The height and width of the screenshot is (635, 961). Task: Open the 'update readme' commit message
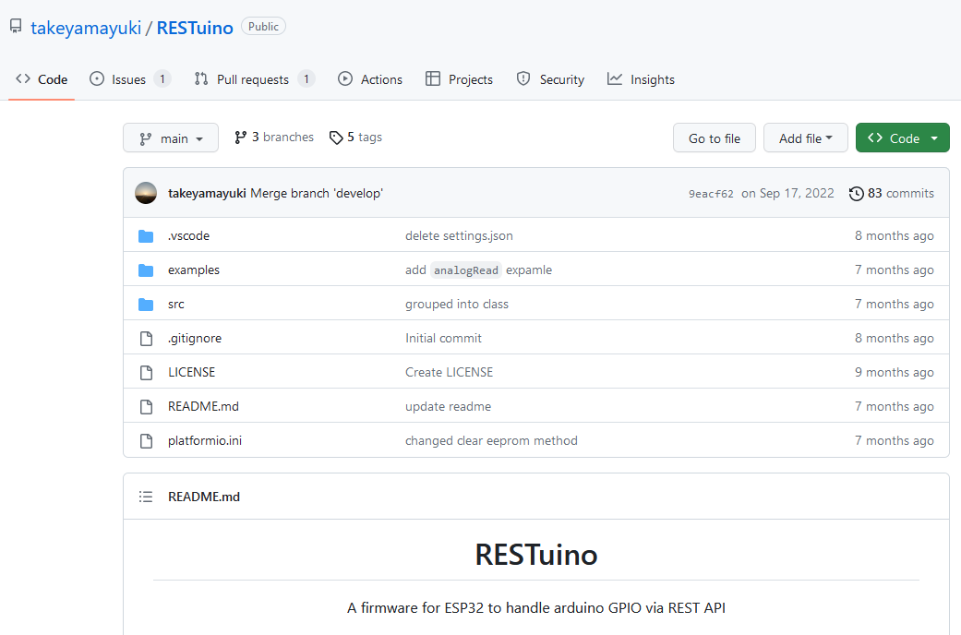pos(448,407)
